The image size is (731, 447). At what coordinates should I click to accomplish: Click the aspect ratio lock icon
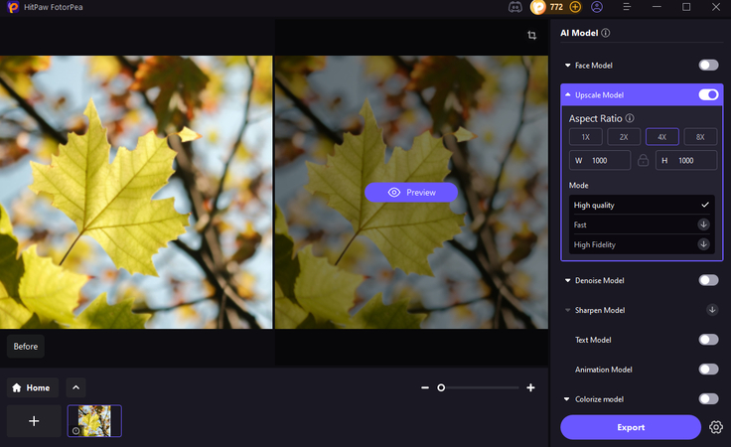(643, 161)
